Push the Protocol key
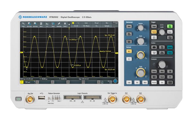The width and height of the screenshot is (192, 118). 154,82
